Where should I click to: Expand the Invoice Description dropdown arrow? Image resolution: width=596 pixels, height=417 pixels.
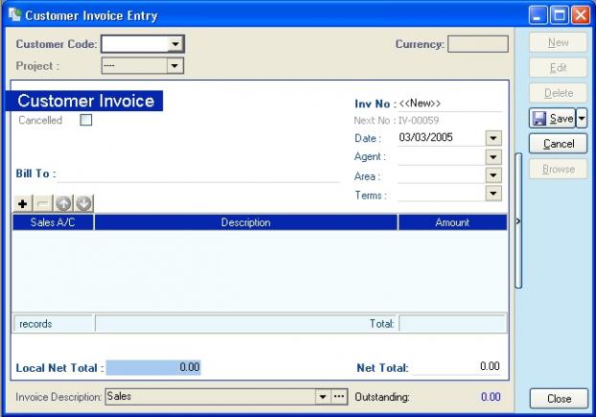[x=323, y=397]
